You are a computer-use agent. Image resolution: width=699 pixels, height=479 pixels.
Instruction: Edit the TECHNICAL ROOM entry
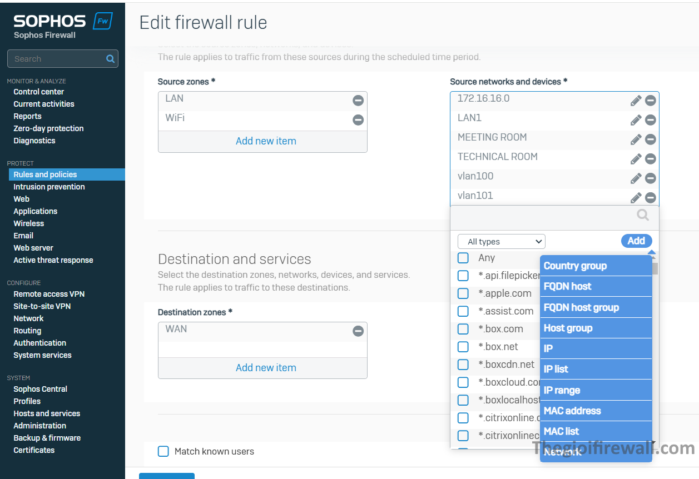pyautogui.click(x=636, y=159)
